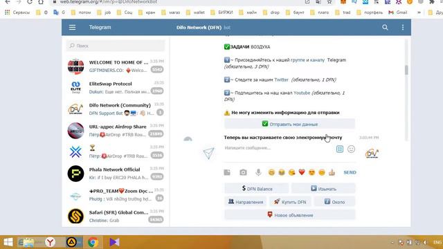Open the Youtube link

[302, 93]
